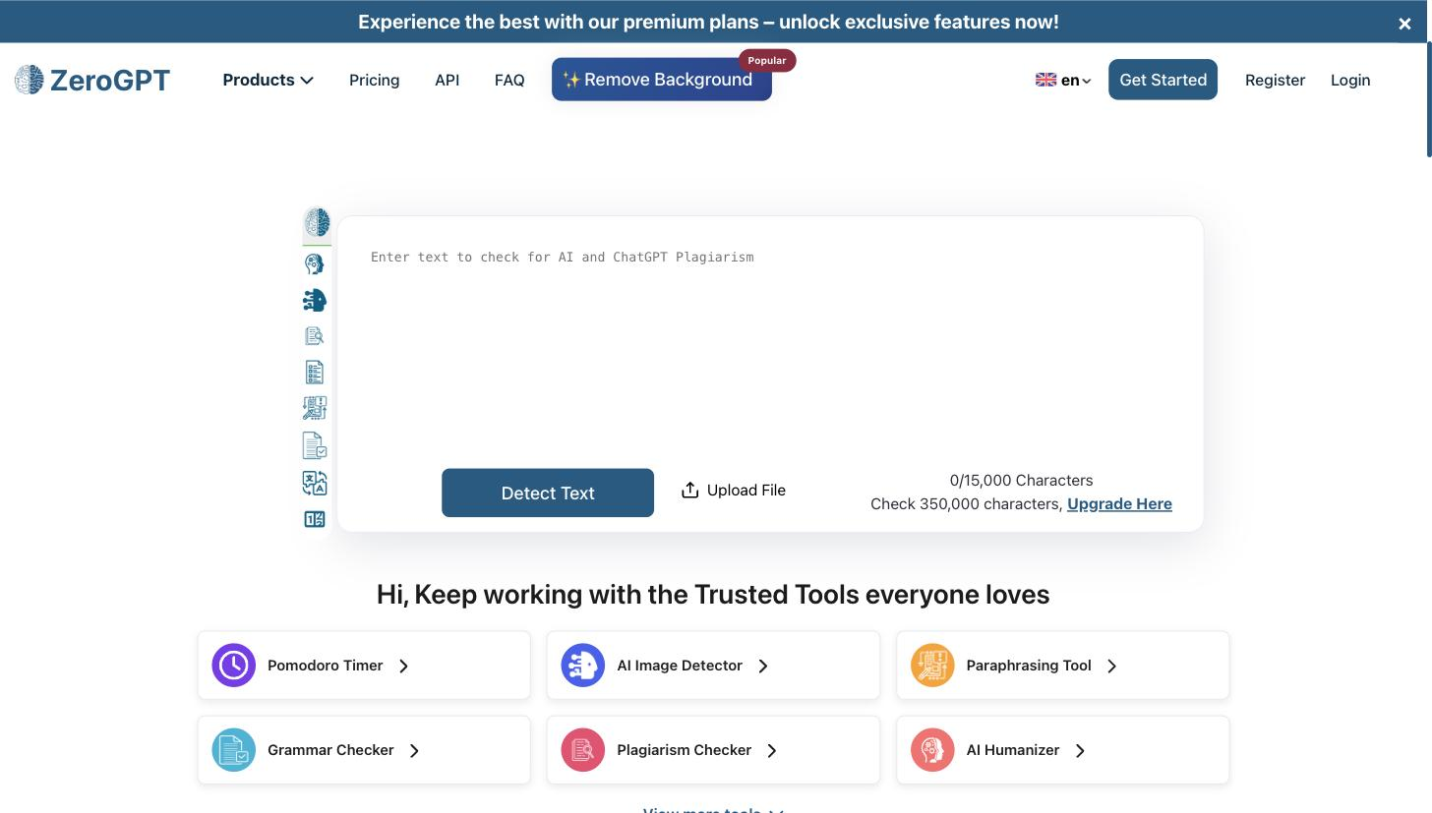Viewport: 1432px width, 813px height.
Task: Open the translator sidebar icon
Action: 315,483
